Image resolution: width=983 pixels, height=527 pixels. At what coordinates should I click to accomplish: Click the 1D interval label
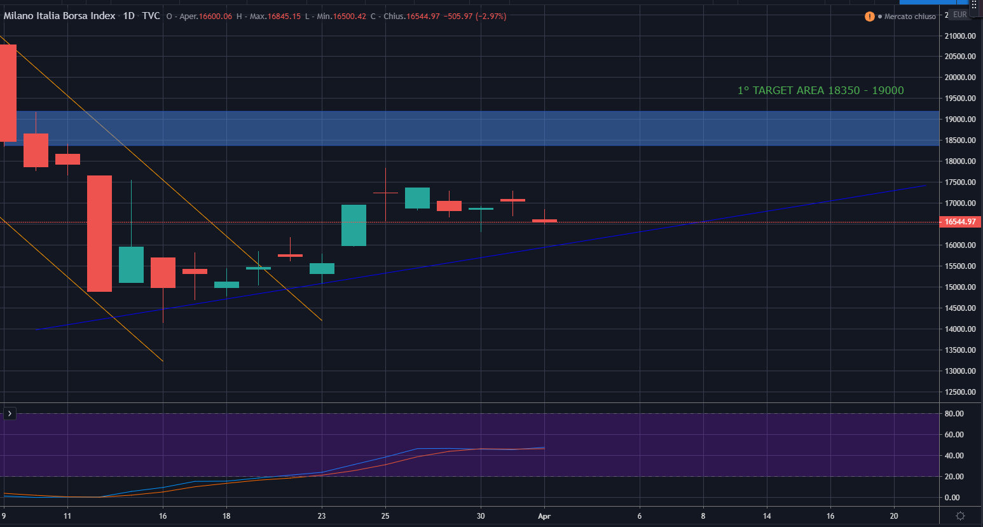128,16
